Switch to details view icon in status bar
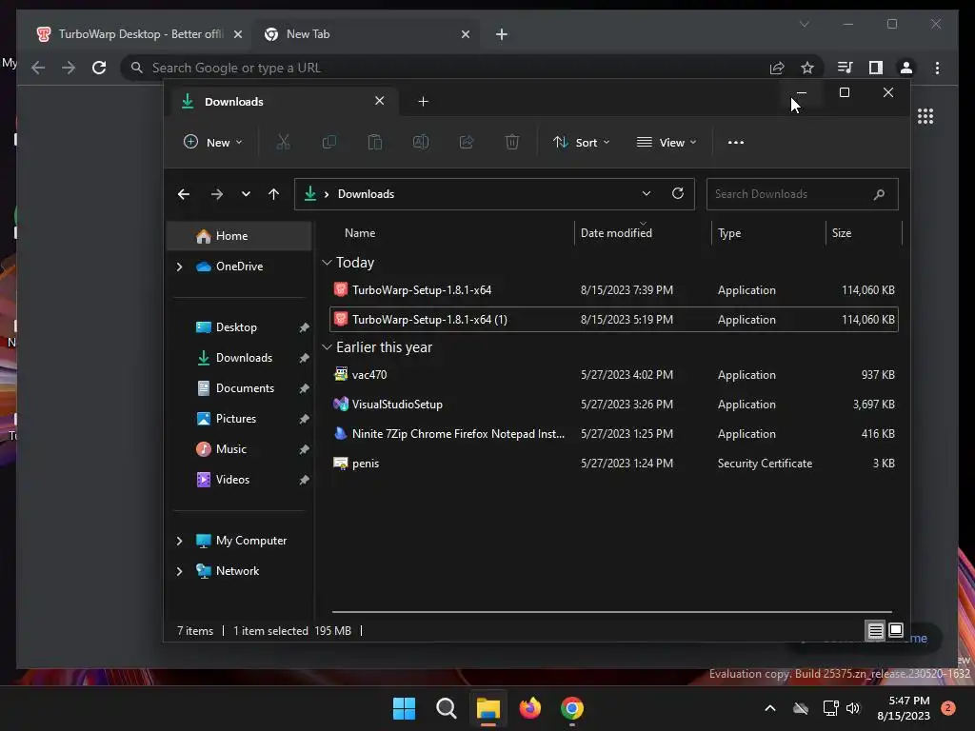The width and height of the screenshot is (975, 731). [x=876, y=631]
